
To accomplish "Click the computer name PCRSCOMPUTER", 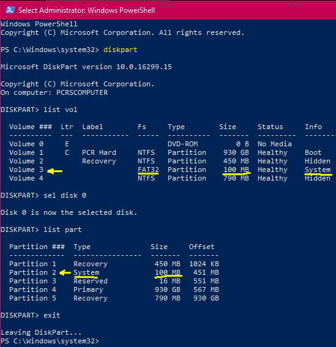I will 82,92.
